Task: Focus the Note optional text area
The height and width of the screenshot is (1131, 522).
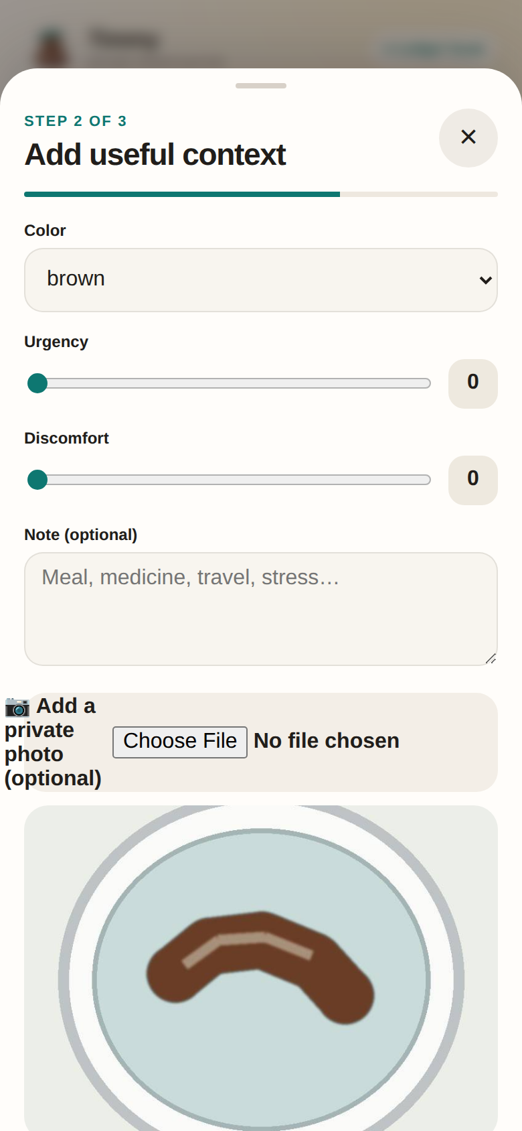Action: click(261, 609)
